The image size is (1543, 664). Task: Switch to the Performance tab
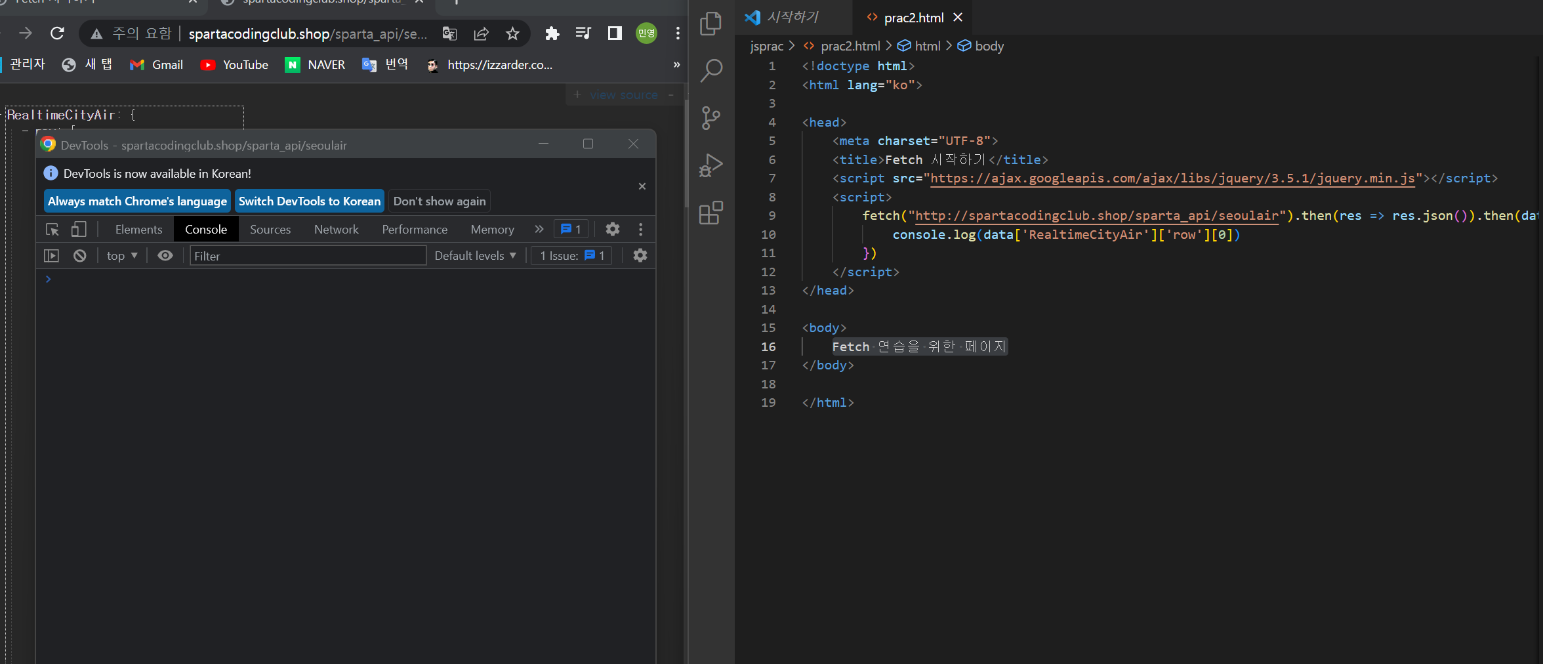coord(415,230)
